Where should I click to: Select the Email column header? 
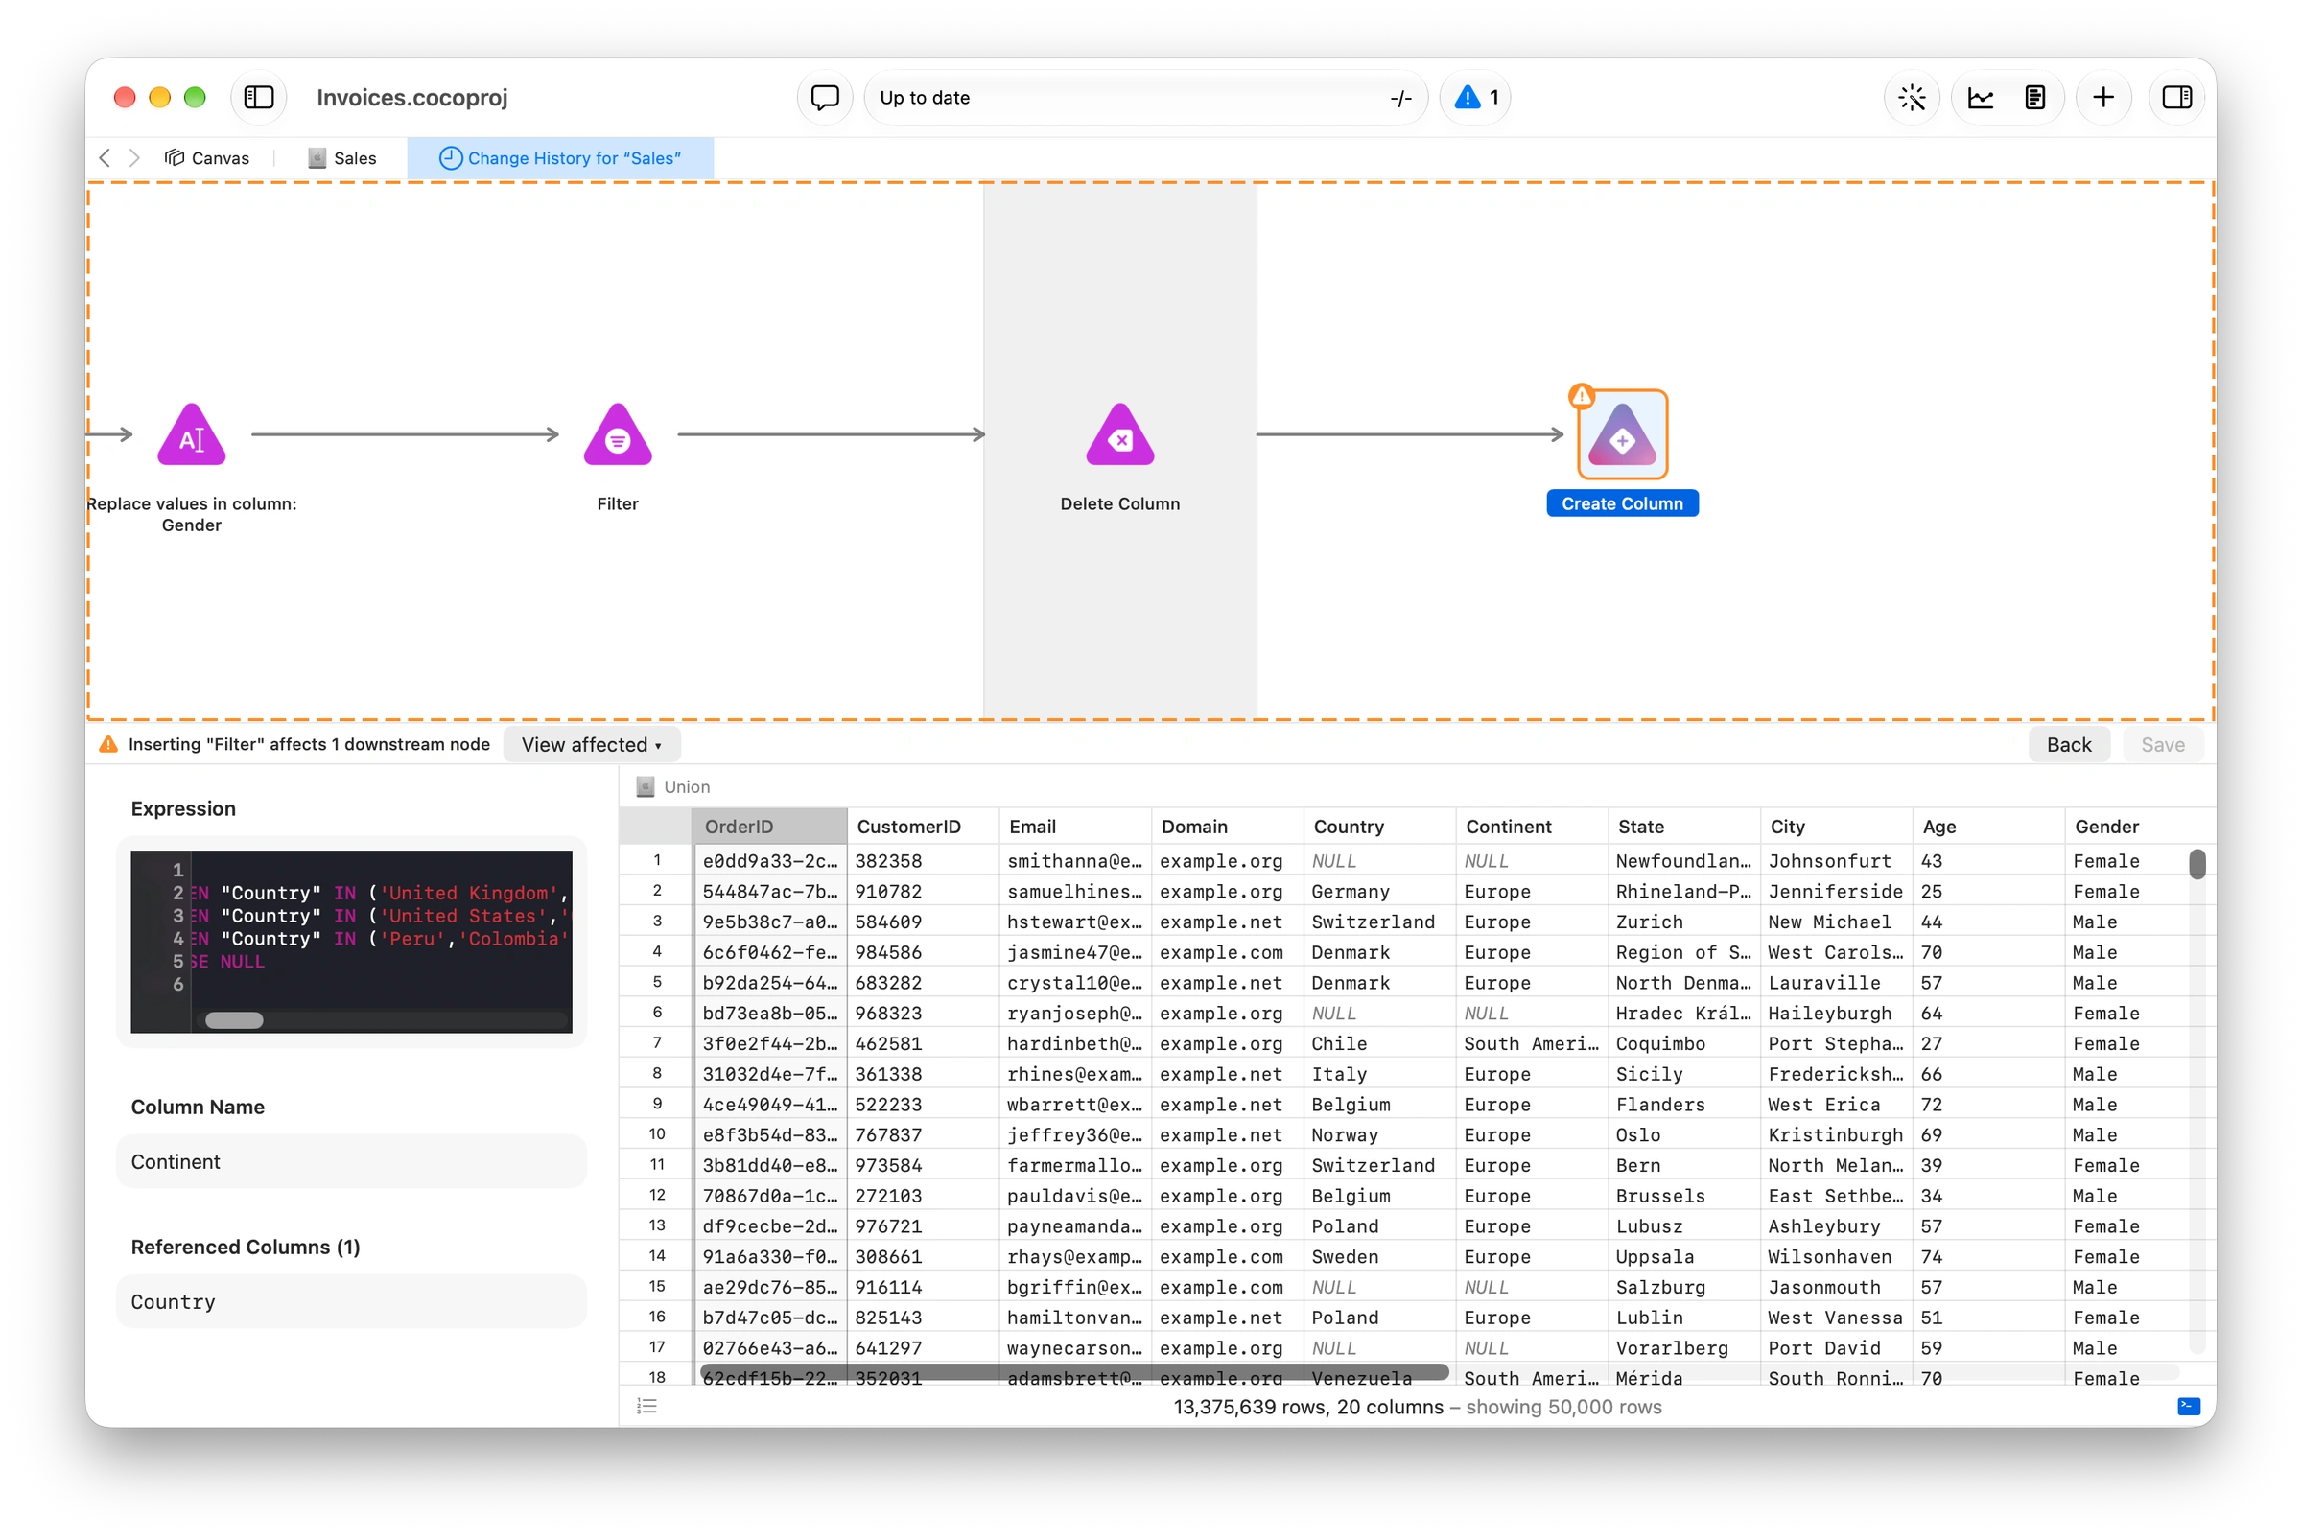[x=1075, y=826]
